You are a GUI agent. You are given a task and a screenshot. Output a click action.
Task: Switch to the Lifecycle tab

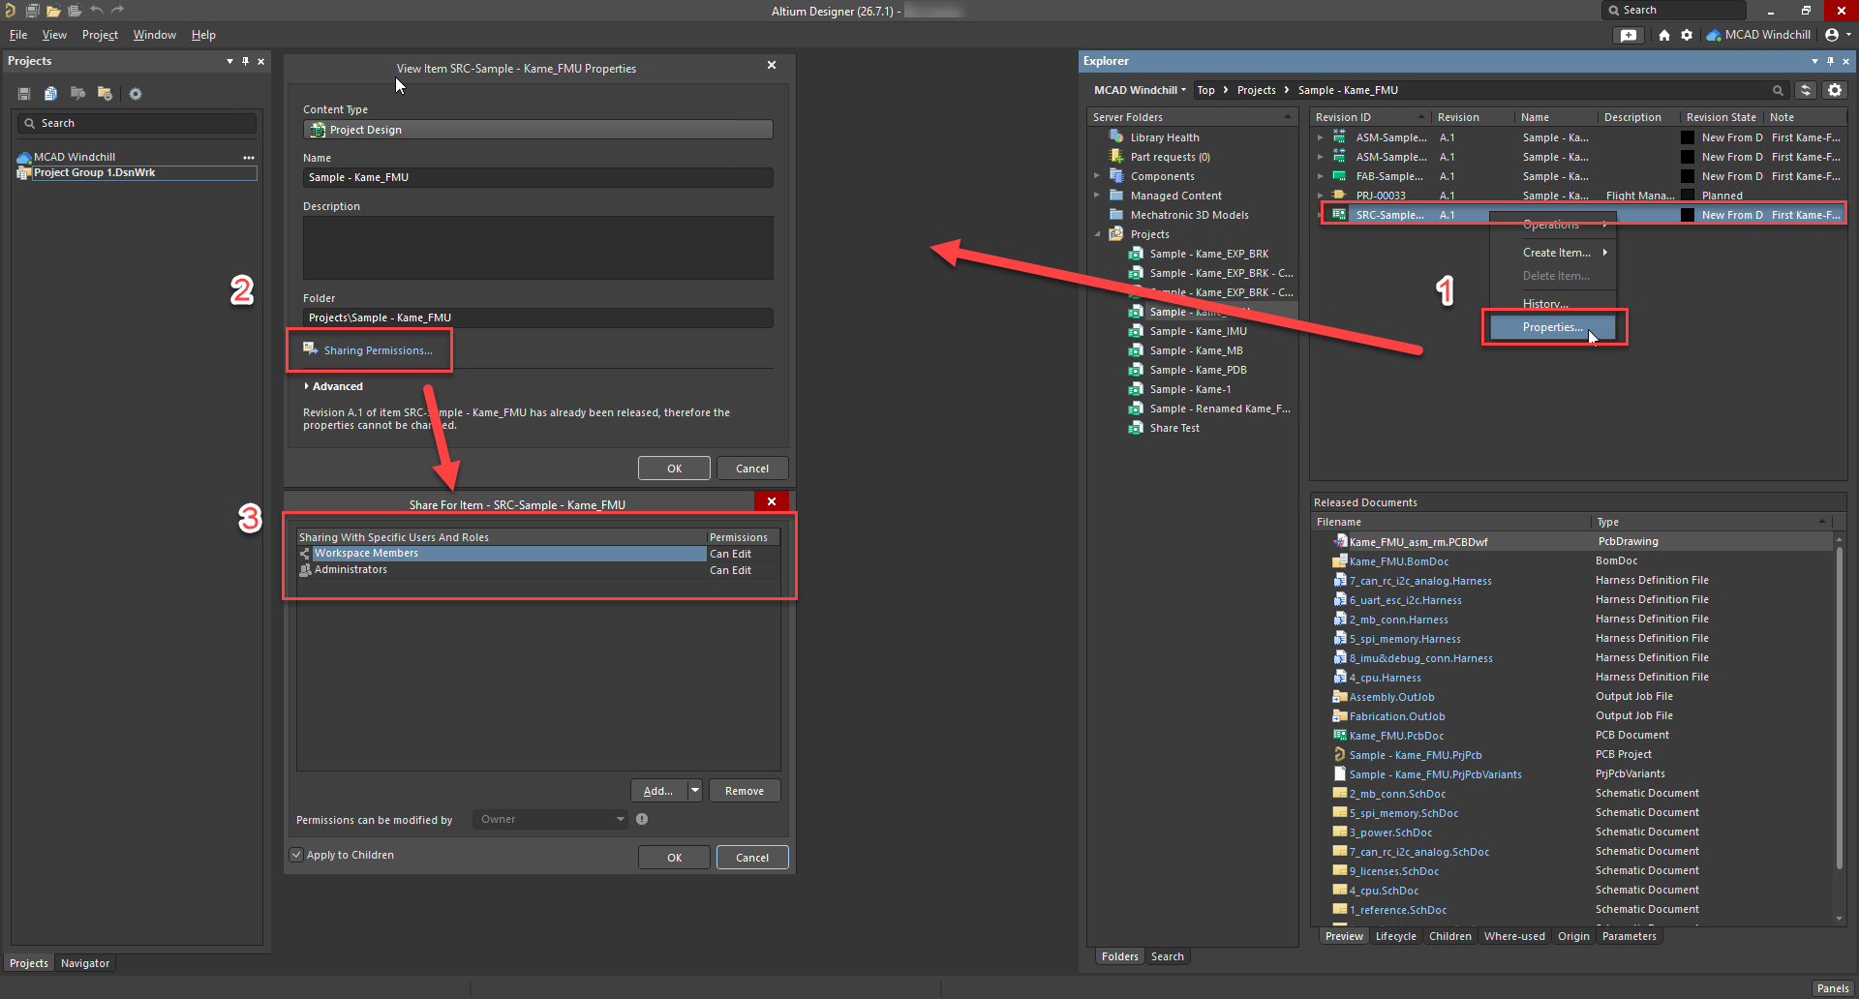coord(1395,936)
